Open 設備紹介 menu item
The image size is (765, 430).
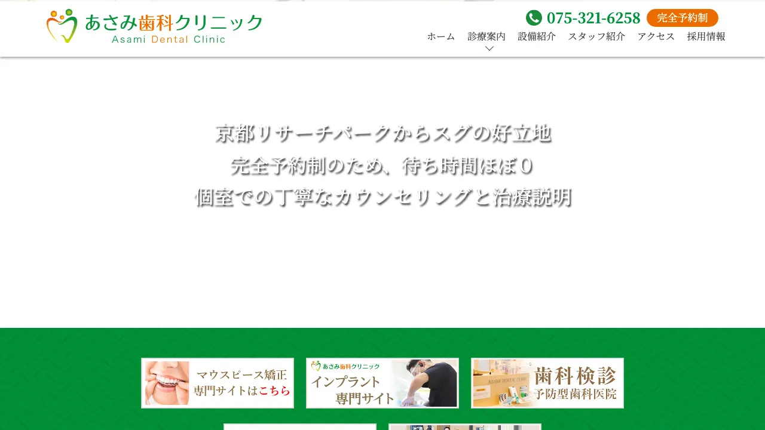[x=537, y=36]
